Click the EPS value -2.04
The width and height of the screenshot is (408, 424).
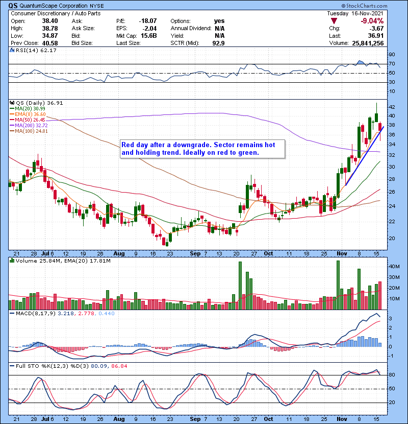(x=149, y=28)
